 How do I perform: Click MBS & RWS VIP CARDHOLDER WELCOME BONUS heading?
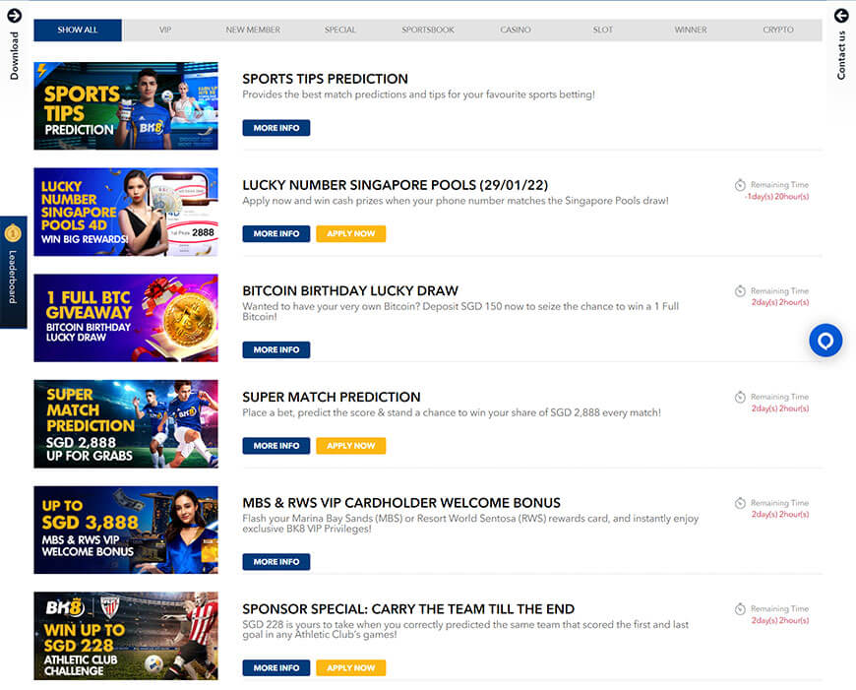[x=401, y=503]
